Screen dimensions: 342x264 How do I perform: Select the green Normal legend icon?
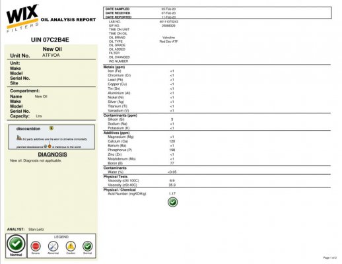pos(88,246)
